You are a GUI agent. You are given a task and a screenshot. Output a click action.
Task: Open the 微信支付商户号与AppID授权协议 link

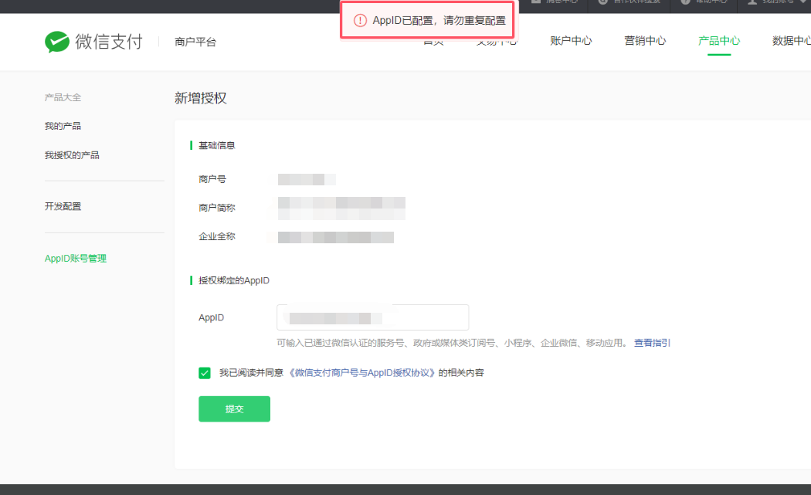[361, 373]
